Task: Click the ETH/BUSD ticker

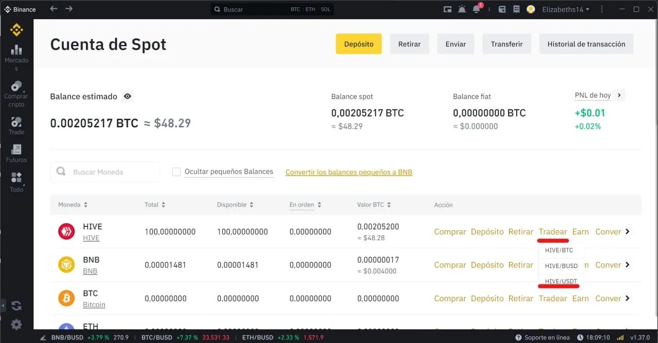Action: click(283, 338)
